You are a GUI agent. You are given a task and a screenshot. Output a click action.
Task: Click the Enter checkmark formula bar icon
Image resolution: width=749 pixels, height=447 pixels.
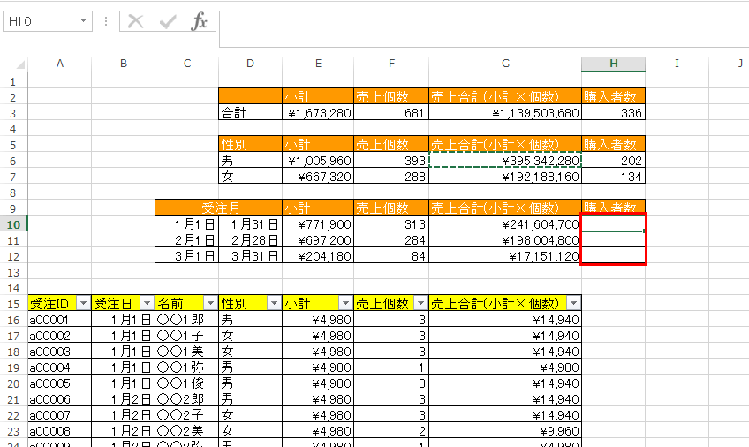tap(167, 21)
